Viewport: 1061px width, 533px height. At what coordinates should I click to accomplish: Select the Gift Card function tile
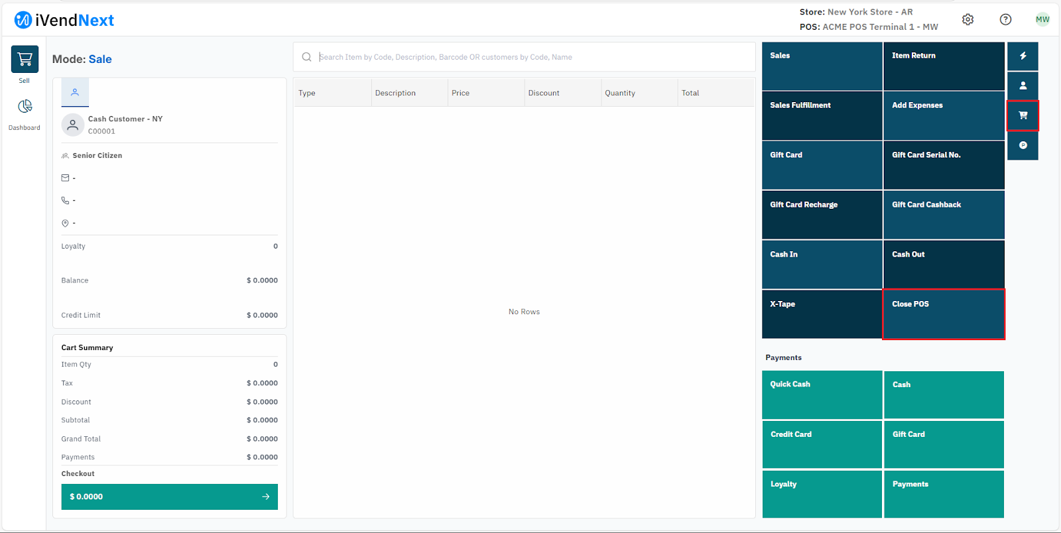822,166
